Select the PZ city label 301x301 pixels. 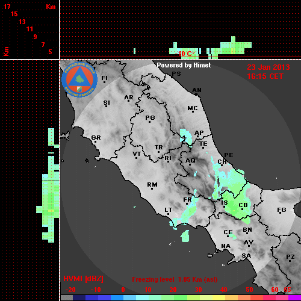(290, 256)
